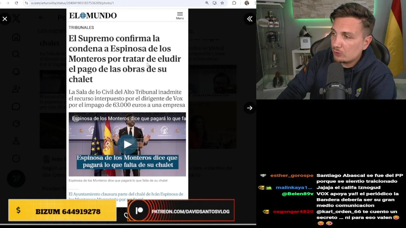Screen dimensions: 406x228
Task: Click the TRIBUNALES section label
Action: pyautogui.click(x=81, y=28)
